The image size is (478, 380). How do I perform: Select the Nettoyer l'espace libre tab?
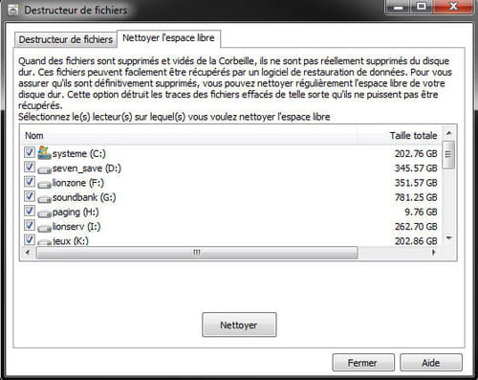pos(168,38)
